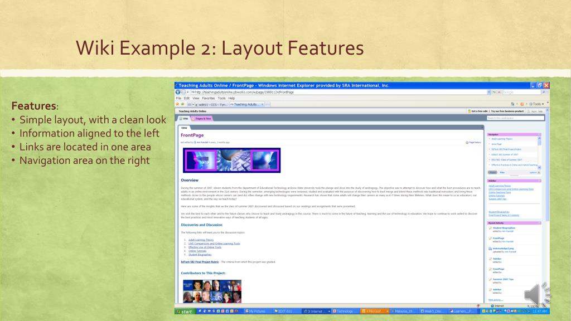571x321 pixels.
Task: Click the More activity link in Recent Activity
Action: click(495, 300)
